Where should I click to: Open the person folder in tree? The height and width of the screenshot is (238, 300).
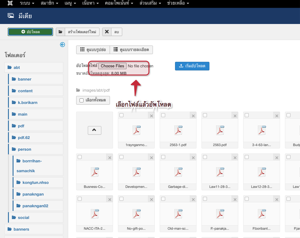pyautogui.click(x=25, y=149)
